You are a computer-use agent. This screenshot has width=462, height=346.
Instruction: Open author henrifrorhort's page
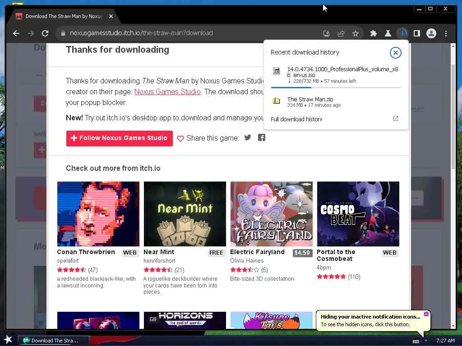click(x=159, y=261)
